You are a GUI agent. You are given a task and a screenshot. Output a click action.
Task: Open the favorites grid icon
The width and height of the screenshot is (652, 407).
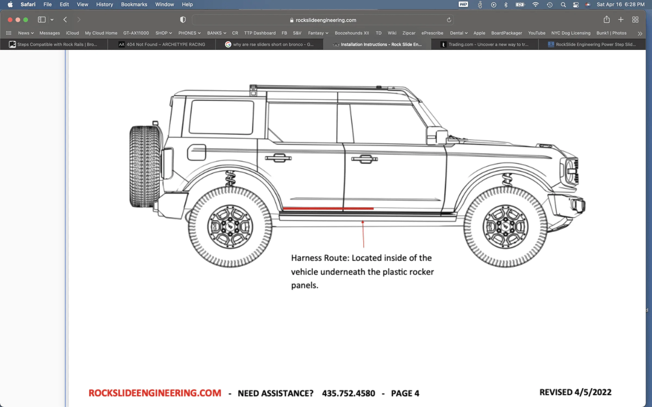coord(9,33)
